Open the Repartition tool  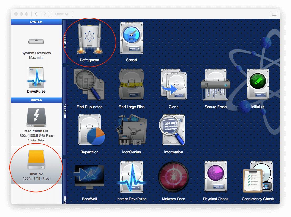(x=90, y=131)
